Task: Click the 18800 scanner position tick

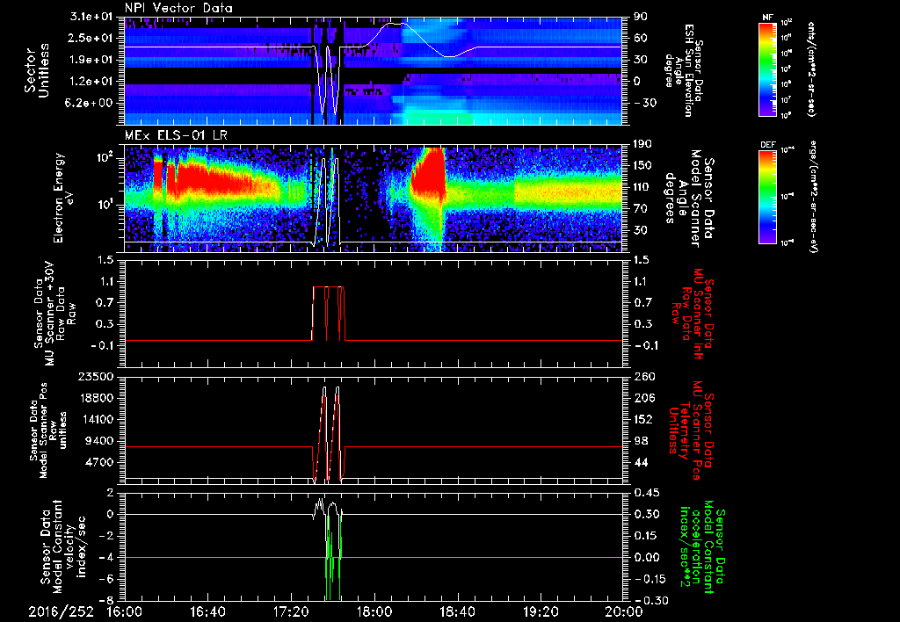Action: click(x=98, y=398)
